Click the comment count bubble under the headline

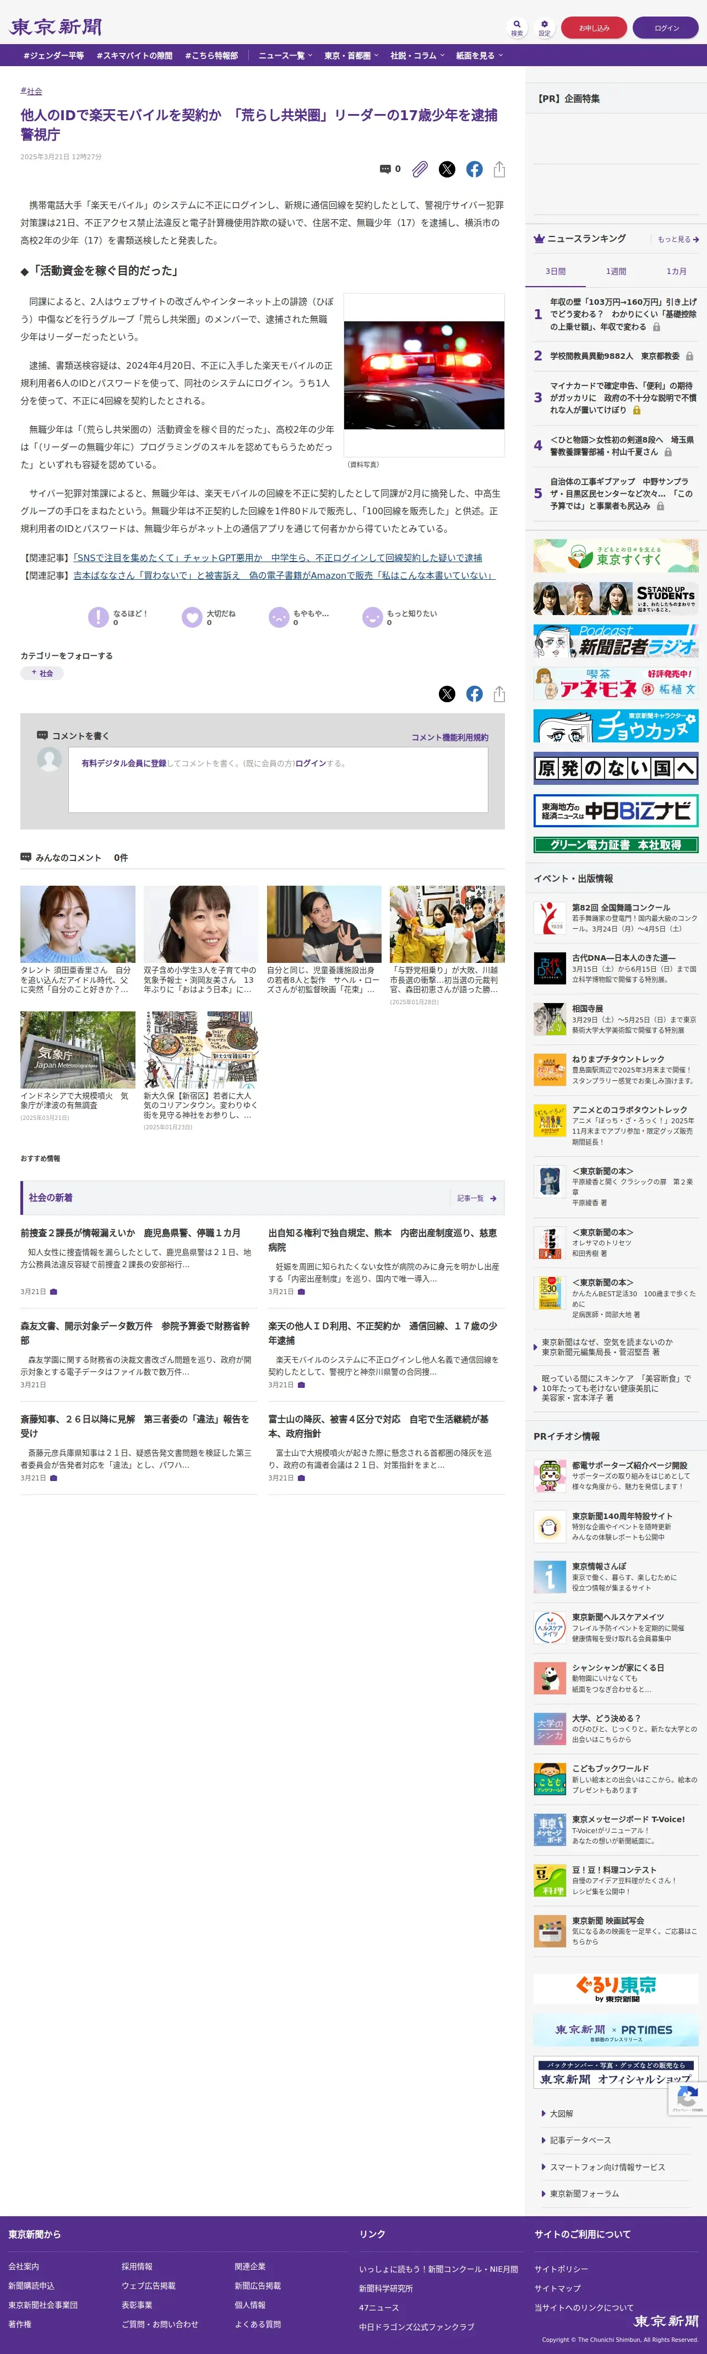coord(390,169)
